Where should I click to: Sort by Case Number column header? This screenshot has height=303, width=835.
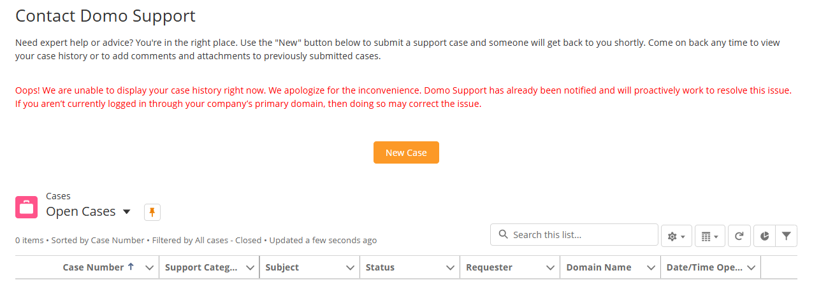click(x=93, y=267)
